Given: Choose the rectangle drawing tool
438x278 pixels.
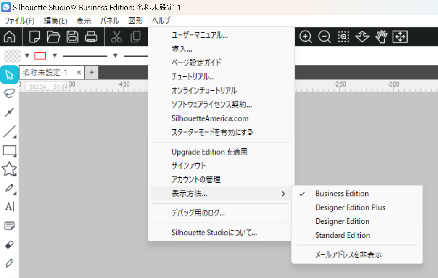Looking at the screenshot, I should click(x=10, y=150).
